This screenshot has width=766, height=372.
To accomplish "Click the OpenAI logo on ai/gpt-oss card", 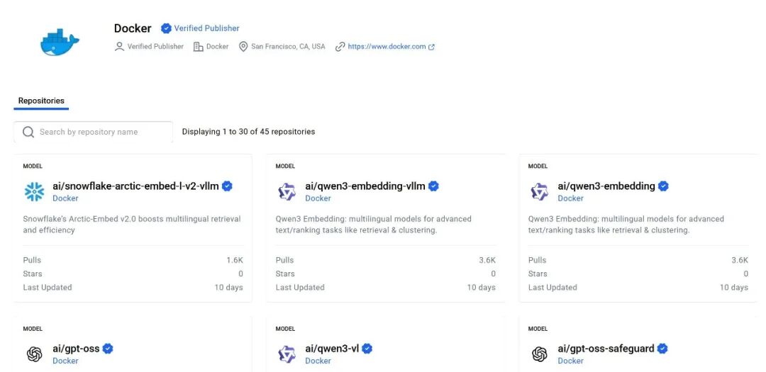I will [x=34, y=354].
